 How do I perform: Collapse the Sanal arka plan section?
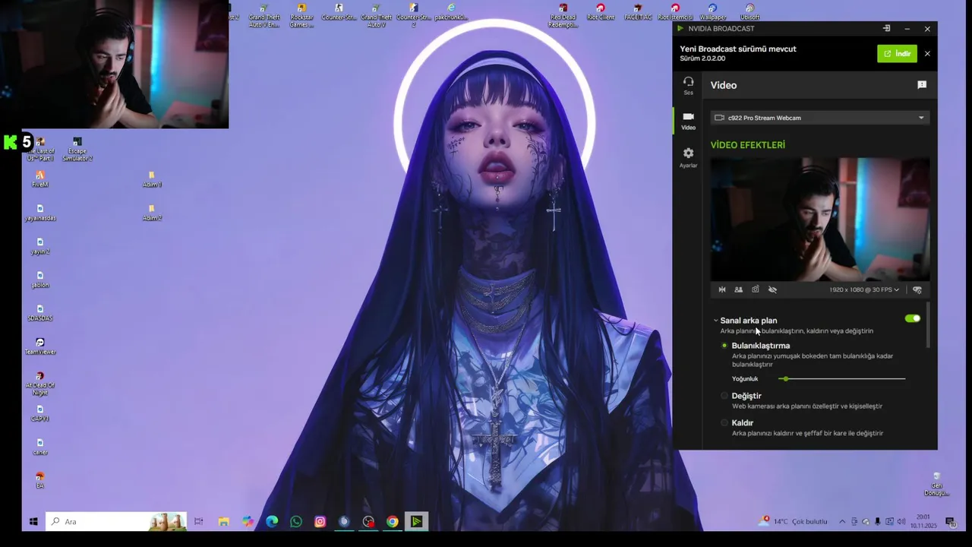pyautogui.click(x=715, y=321)
